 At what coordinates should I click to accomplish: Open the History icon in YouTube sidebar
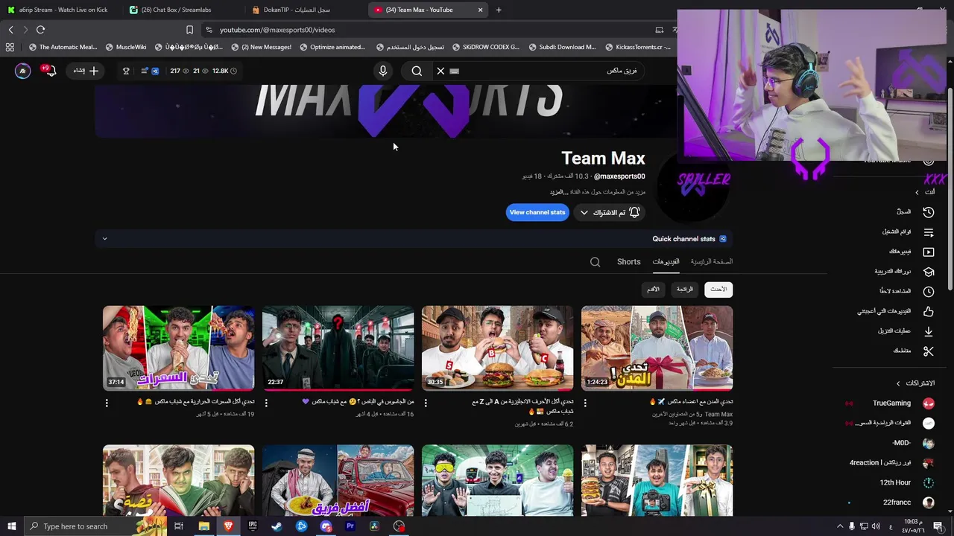[x=929, y=212]
